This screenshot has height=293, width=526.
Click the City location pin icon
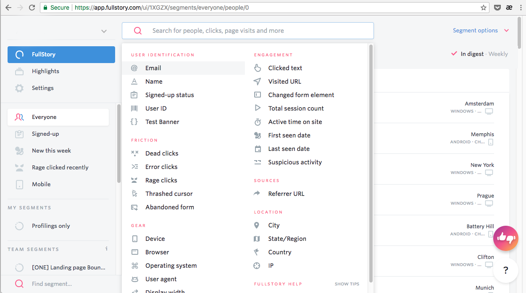[257, 225]
